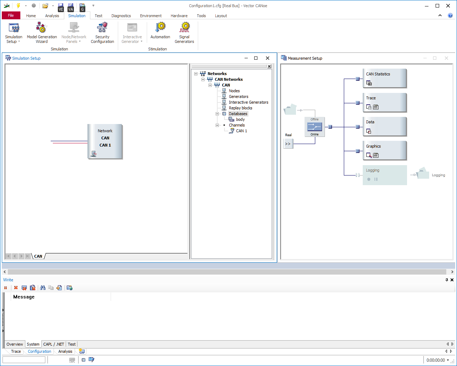Click the open configuration folder icon
The image size is (457, 366).
(x=45, y=6)
